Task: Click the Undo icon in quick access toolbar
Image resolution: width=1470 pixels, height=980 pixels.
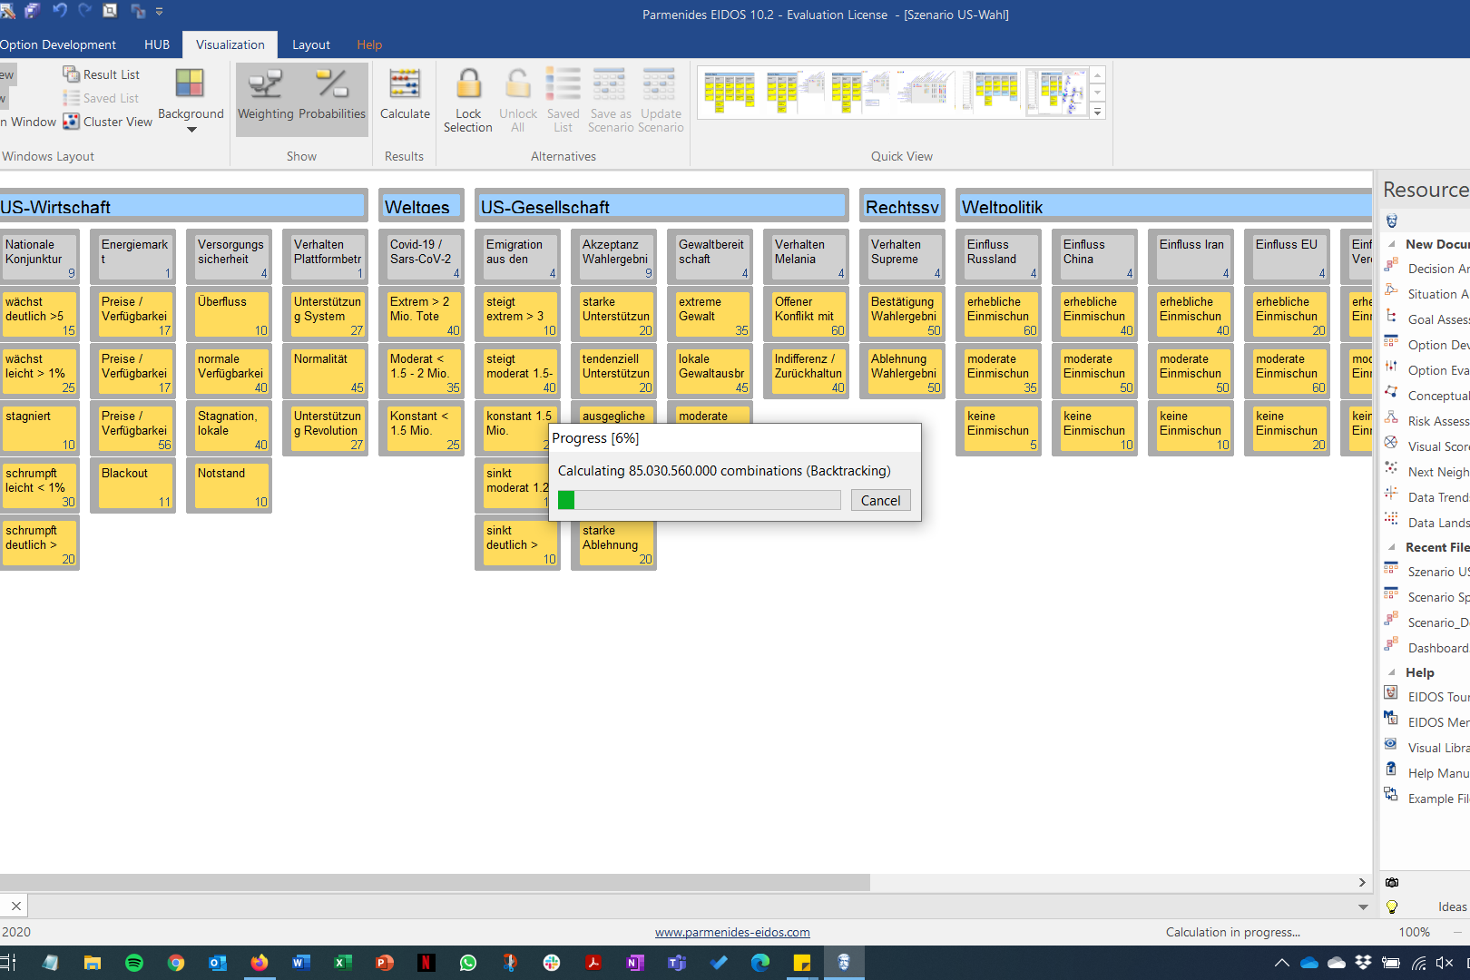Action: pyautogui.click(x=60, y=11)
